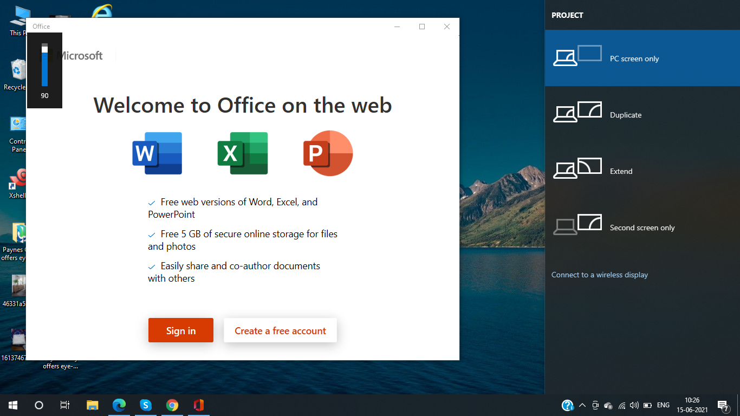Click Create a free account button
The image size is (740, 416).
coord(280,330)
